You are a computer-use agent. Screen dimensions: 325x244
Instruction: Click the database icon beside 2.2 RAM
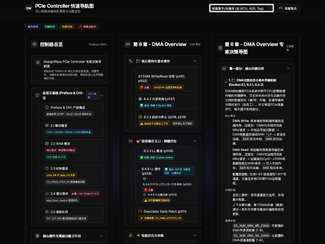[x=47, y=144]
